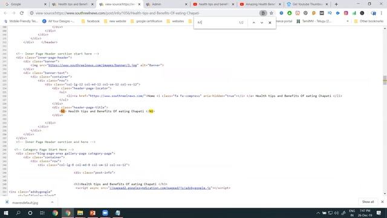The image size is (387, 218).
Task: Click the Instagram-style pink extension icon
Action: pyautogui.click(x=346, y=13)
